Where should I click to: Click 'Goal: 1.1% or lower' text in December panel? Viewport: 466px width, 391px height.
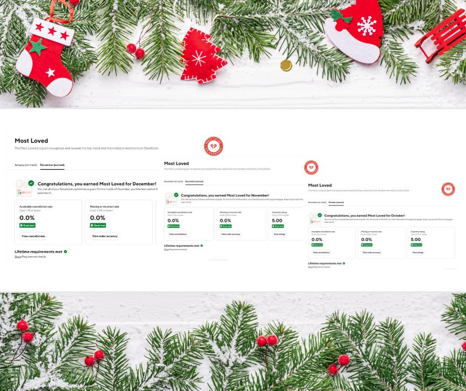coord(30,210)
